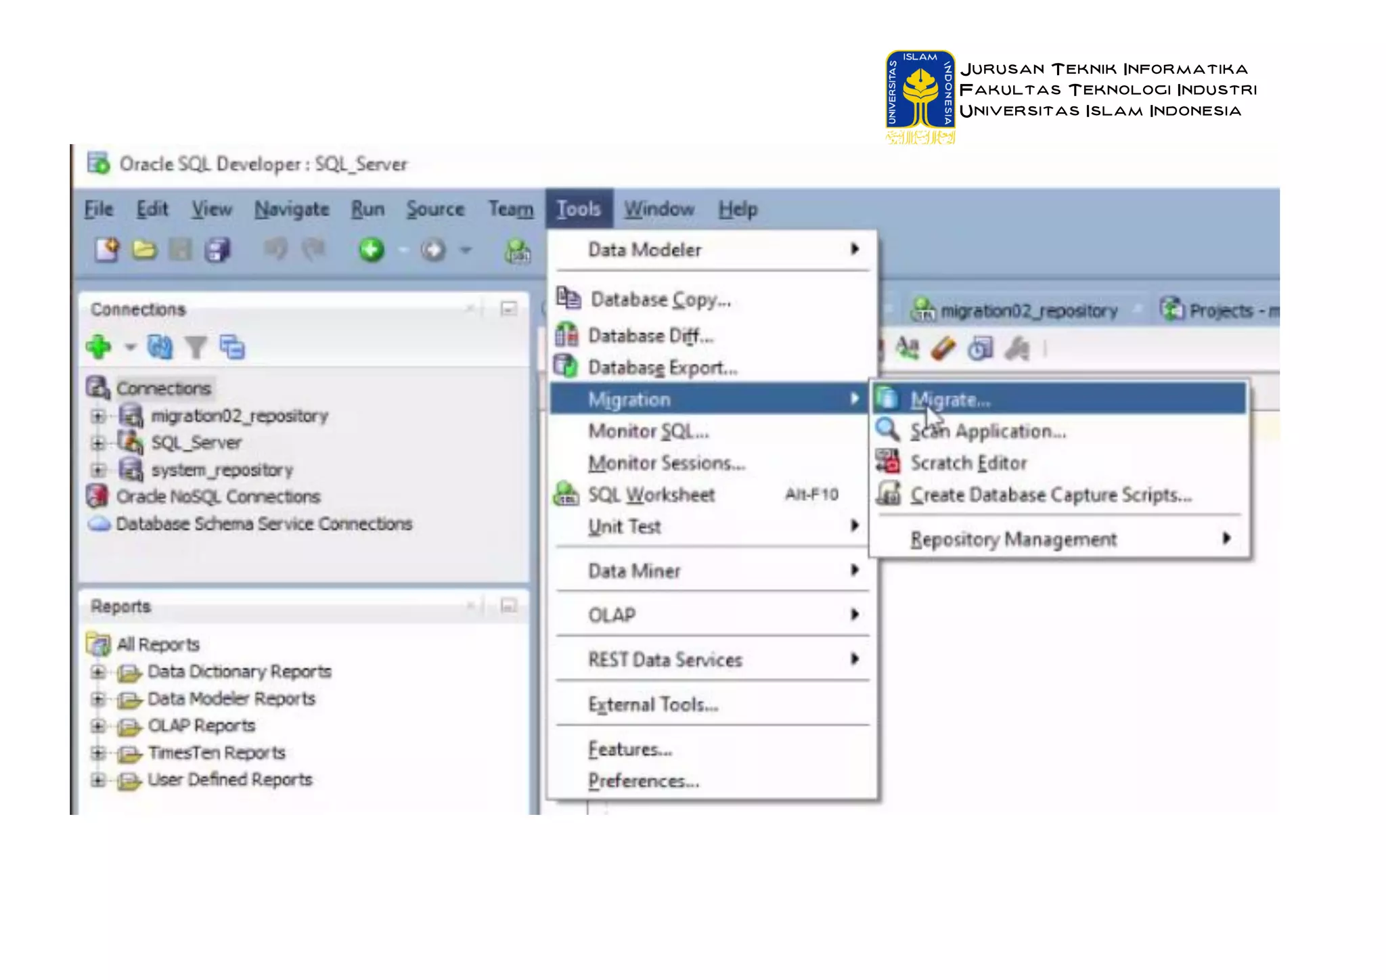Click the green back navigation arrow
The width and height of the screenshot is (1386, 980).
(371, 250)
